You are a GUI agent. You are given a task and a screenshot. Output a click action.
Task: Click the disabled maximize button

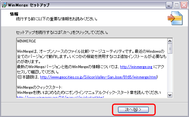(x=176, y=5)
